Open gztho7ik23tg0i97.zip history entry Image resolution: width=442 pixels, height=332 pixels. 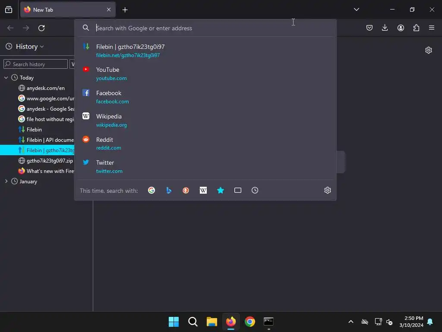(x=46, y=161)
